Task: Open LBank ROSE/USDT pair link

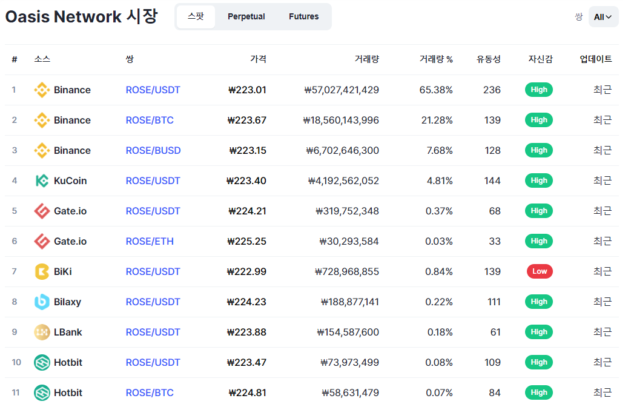Action: (153, 332)
